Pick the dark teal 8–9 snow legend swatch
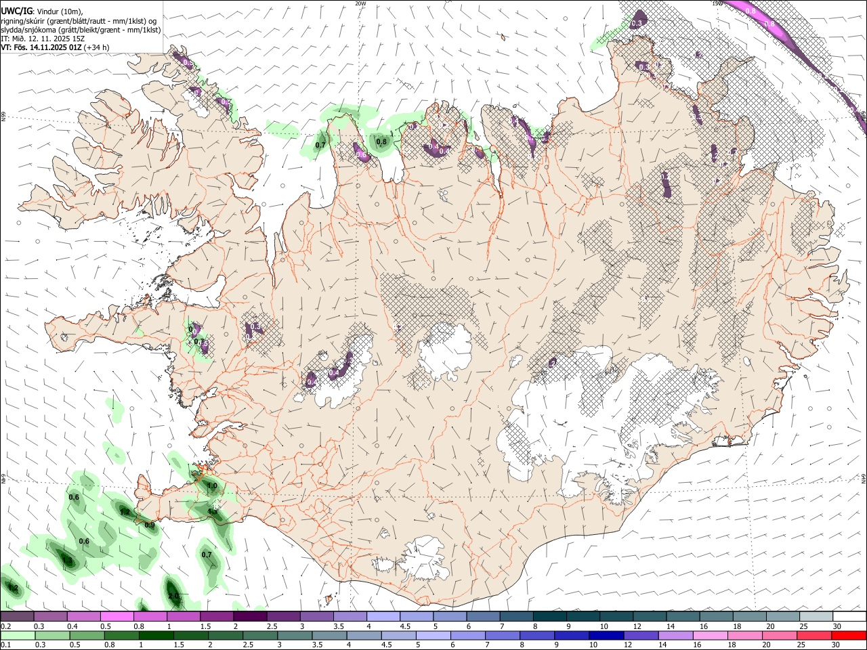Screen dimensions: 867x650 pos(550,617)
